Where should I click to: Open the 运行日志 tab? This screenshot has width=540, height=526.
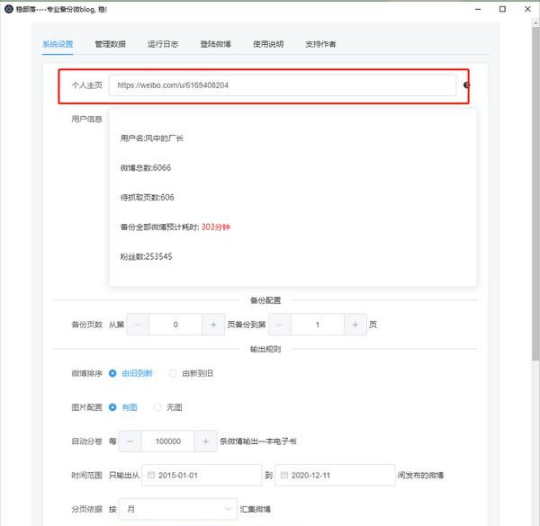click(x=163, y=44)
